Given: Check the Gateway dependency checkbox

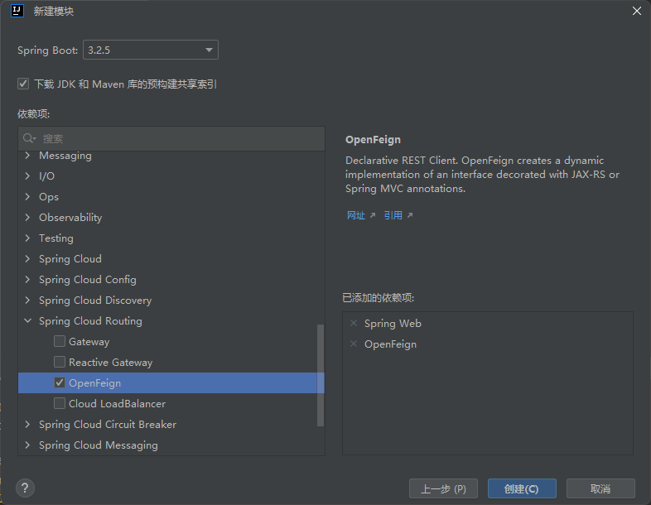Looking at the screenshot, I should click(60, 341).
